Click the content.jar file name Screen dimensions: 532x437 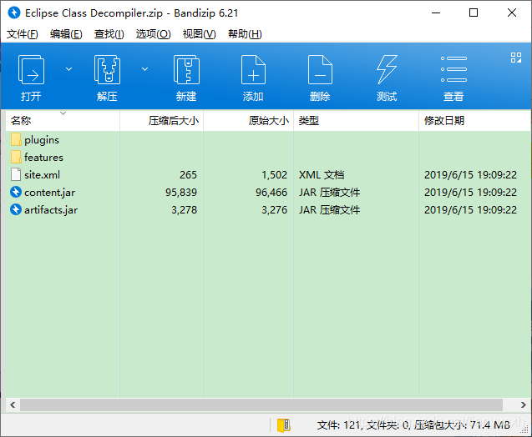pos(50,193)
